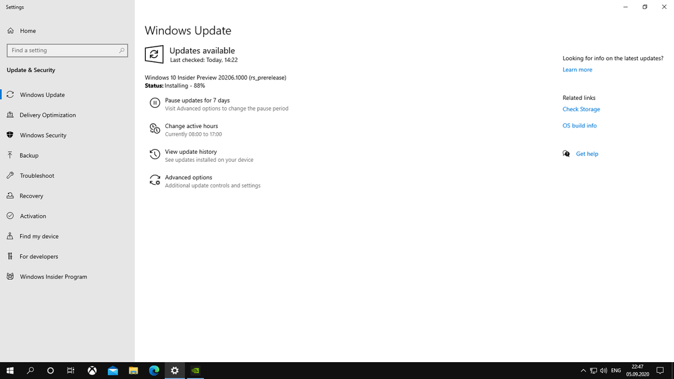The height and width of the screenshot is (379, 674).
Task: Click the Recovery icon in sidebar
Action: [10, 196]
